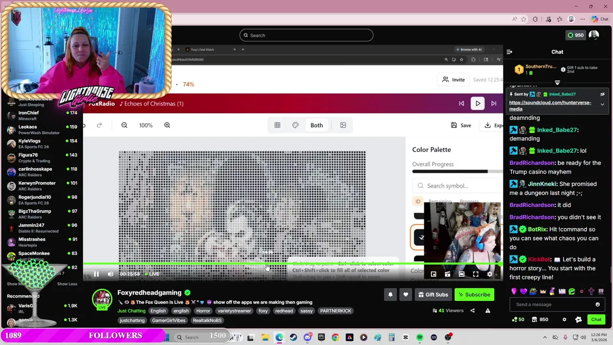Screen dimensions: 613x345
Task: Skip to previous track in FoxRadio
Action: click(x=462, y=103)
